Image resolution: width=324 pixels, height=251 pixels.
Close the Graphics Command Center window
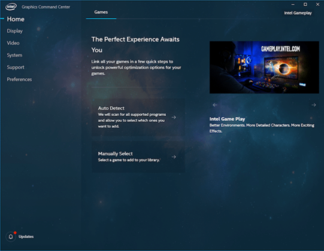point(317,4)
